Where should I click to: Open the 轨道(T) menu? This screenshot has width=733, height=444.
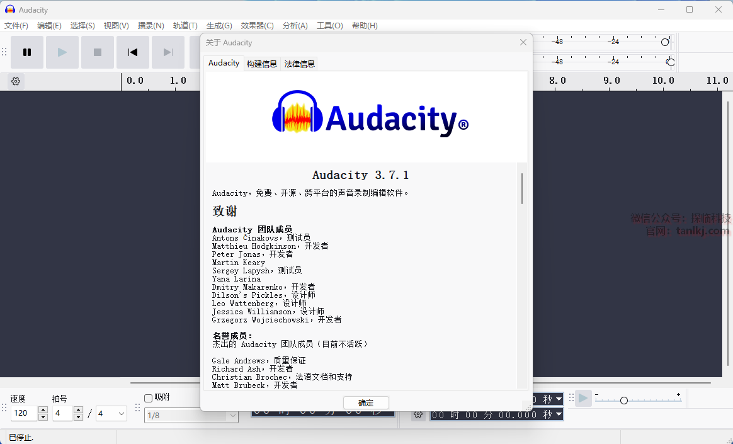pyautogui.click(x=185, y=26)
